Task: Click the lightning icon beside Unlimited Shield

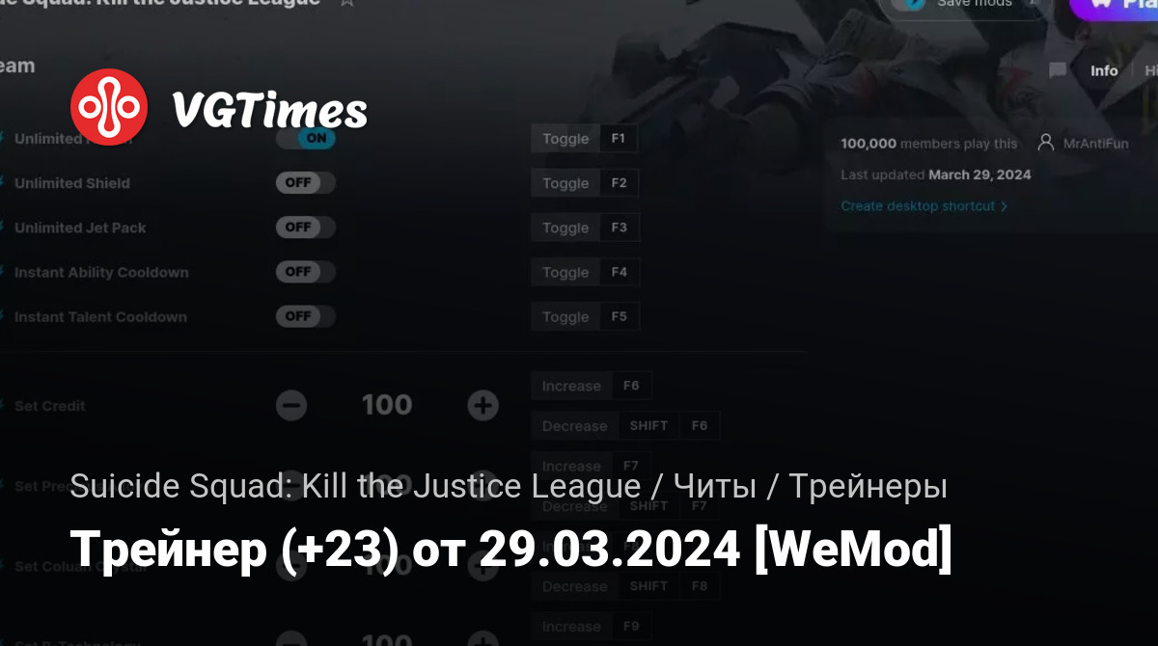Action: click(2, 183)
